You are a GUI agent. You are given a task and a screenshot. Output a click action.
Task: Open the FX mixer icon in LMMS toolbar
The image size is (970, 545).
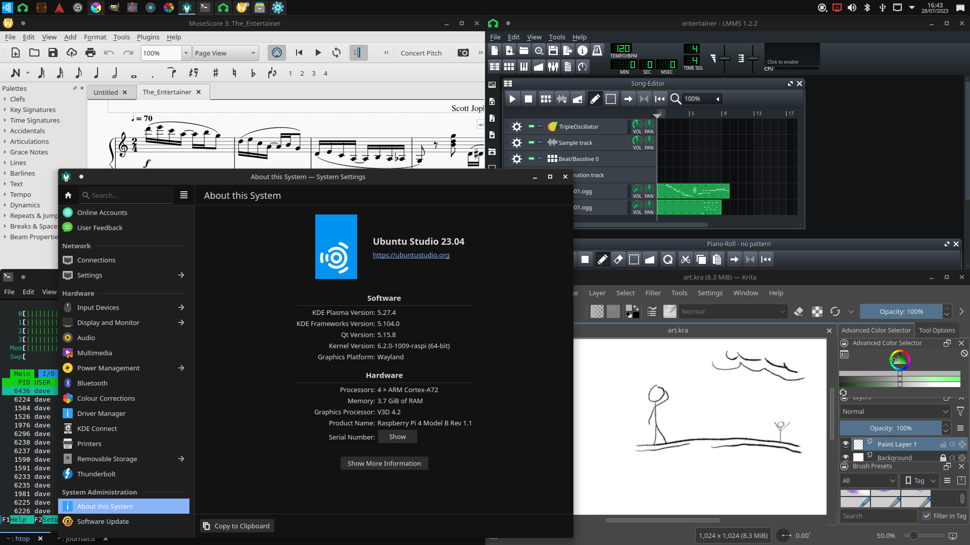[553, 66]
